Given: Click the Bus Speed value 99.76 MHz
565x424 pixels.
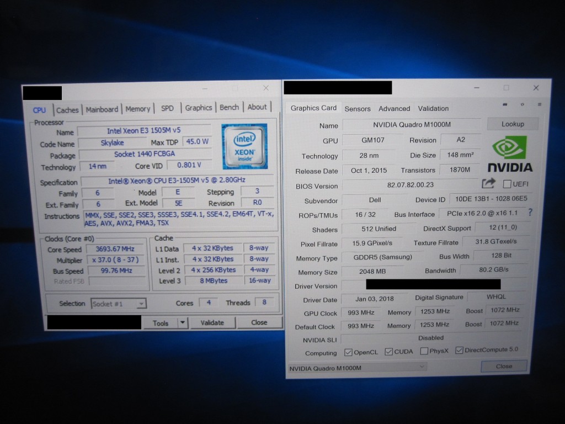Looking at the screenshot, I should click(116, 271).
